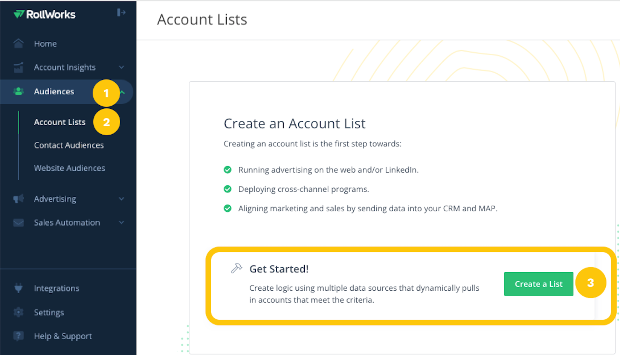The height and width of the screenshot is (355, 620).
Task: Open Contact Audiences in sidebar
Action: [x=69, y=145]
